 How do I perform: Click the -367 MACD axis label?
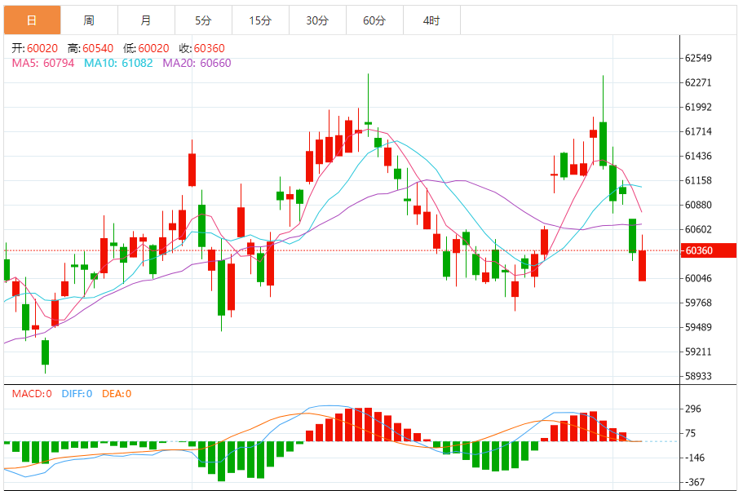click(x=695, y=483)
